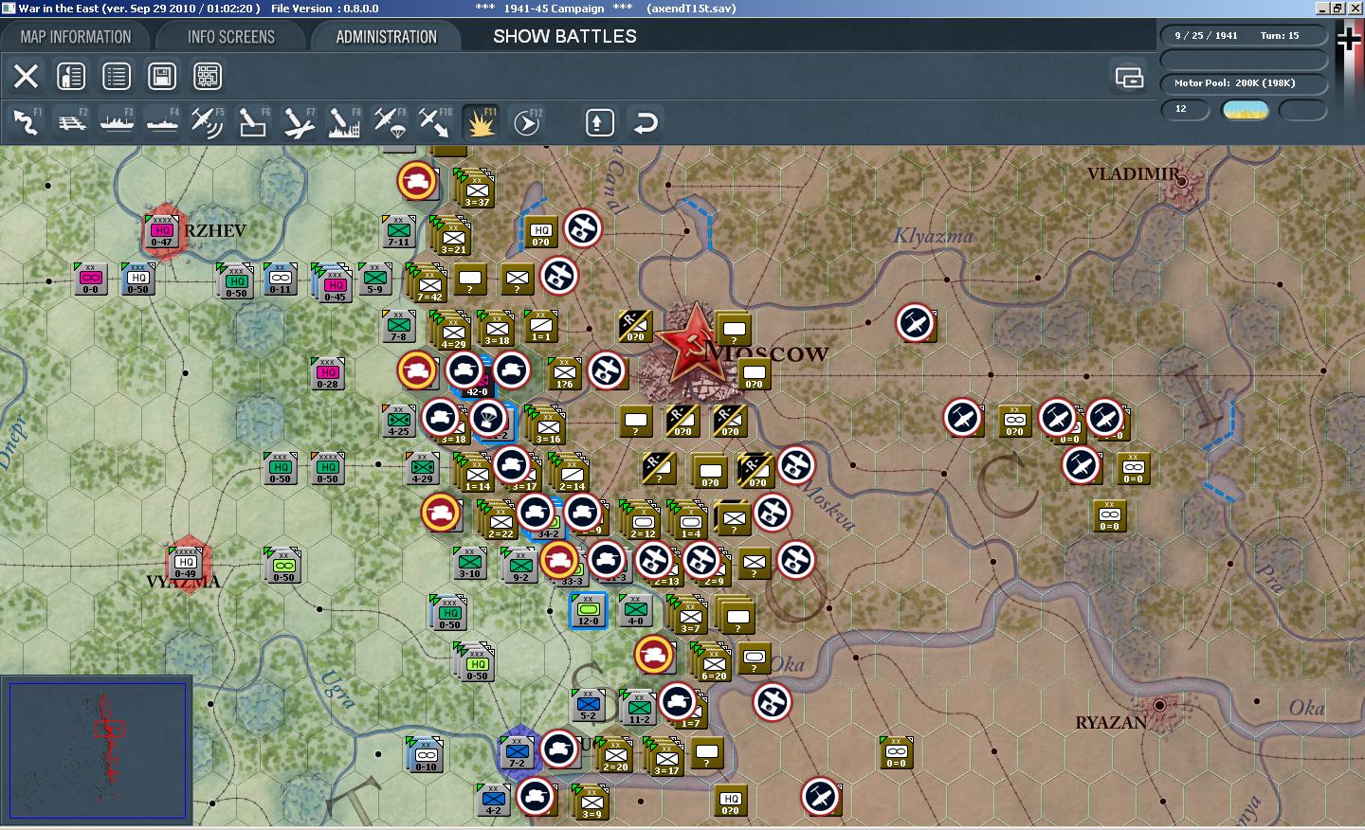The image size is (1365, 830).
Task: Click the Vladimir city hex
Action: point(1182,183)
